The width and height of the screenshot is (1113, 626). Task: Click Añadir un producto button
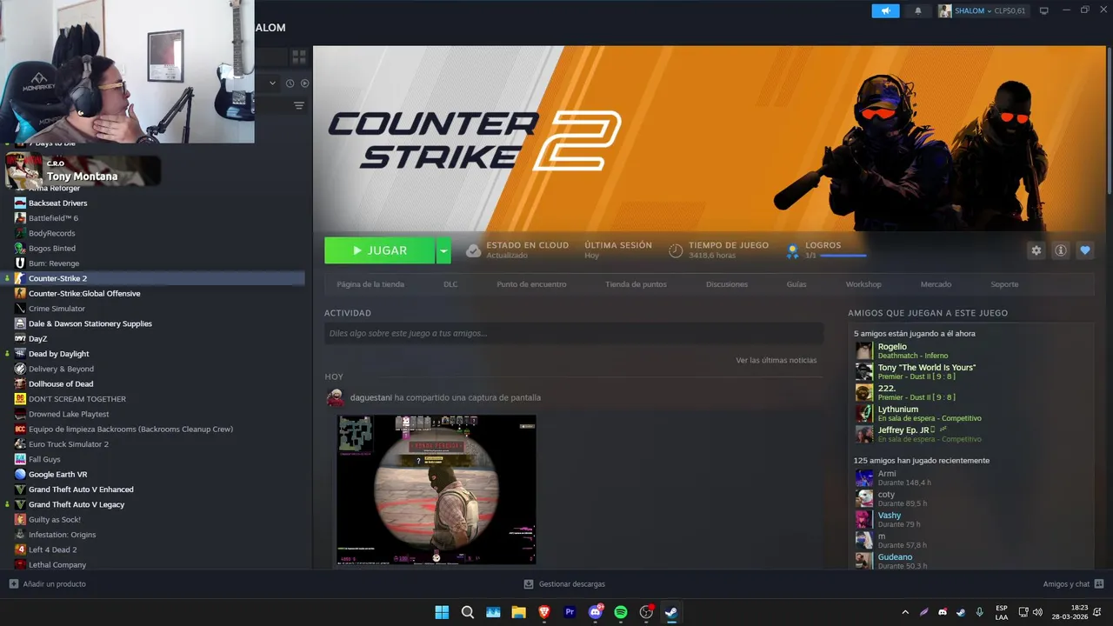[48, 584]
